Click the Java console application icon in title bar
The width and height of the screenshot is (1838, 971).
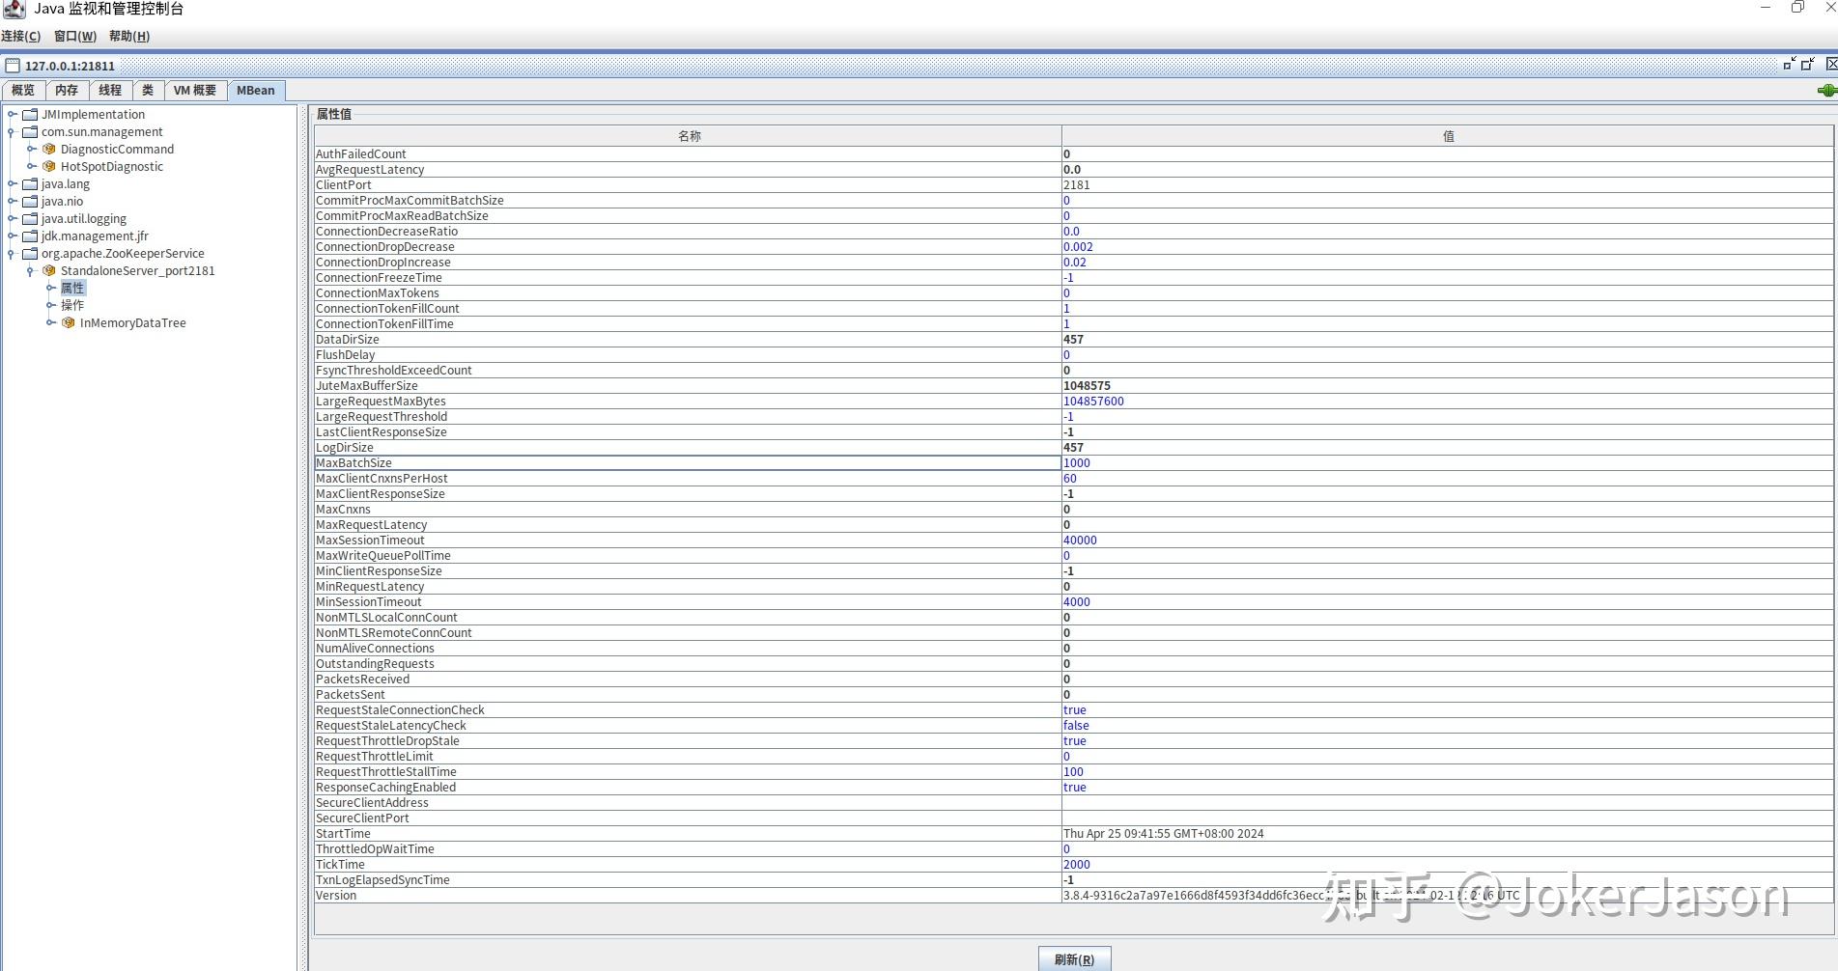[14, 9]
